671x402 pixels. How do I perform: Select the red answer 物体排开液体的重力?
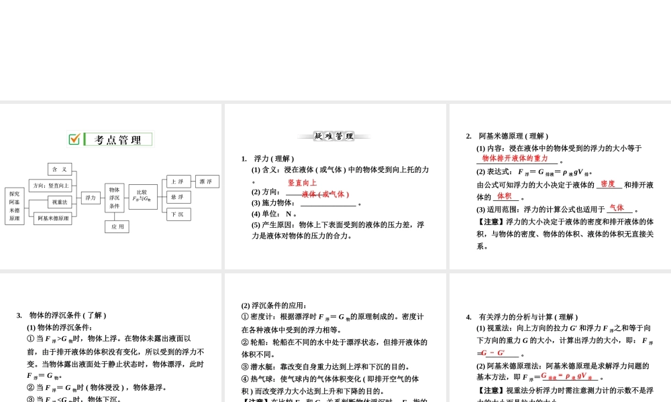(515, 158)
